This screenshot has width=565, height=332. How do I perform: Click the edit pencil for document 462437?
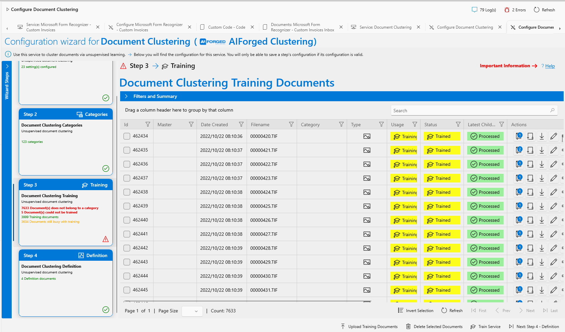[554, 178]
